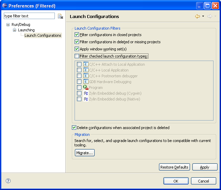The image size is (221, 190).
Task: Select Launch Configurations tree item
Action: pyautogui.click(x=43, y=35)
